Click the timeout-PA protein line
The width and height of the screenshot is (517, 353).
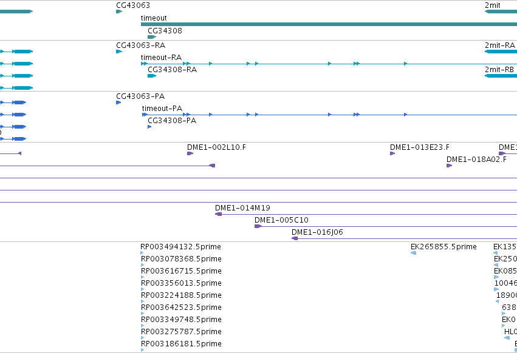click(329, 115)
